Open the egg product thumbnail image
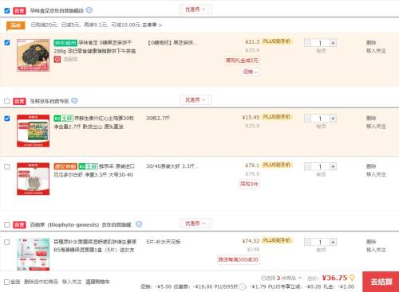This screenshot has width=399, height=292. (x=34, y=130)
